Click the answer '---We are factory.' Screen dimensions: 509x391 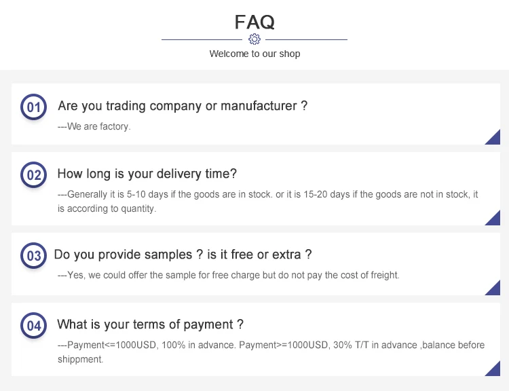click(x=94, y=126)
